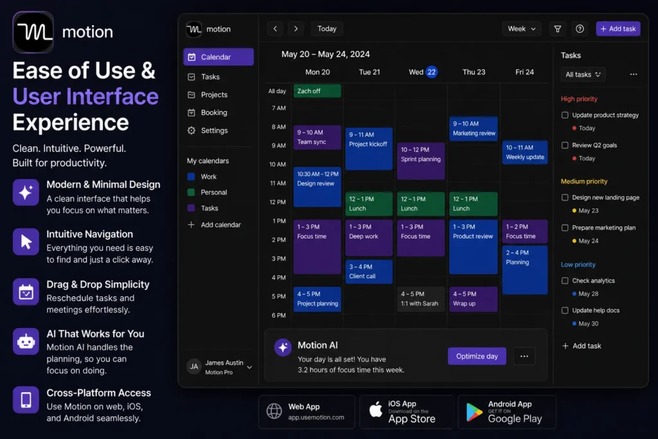This screenshot has width=658, height=439.
Task: Open the Tasks sidebar item
Action: (218, 76)
